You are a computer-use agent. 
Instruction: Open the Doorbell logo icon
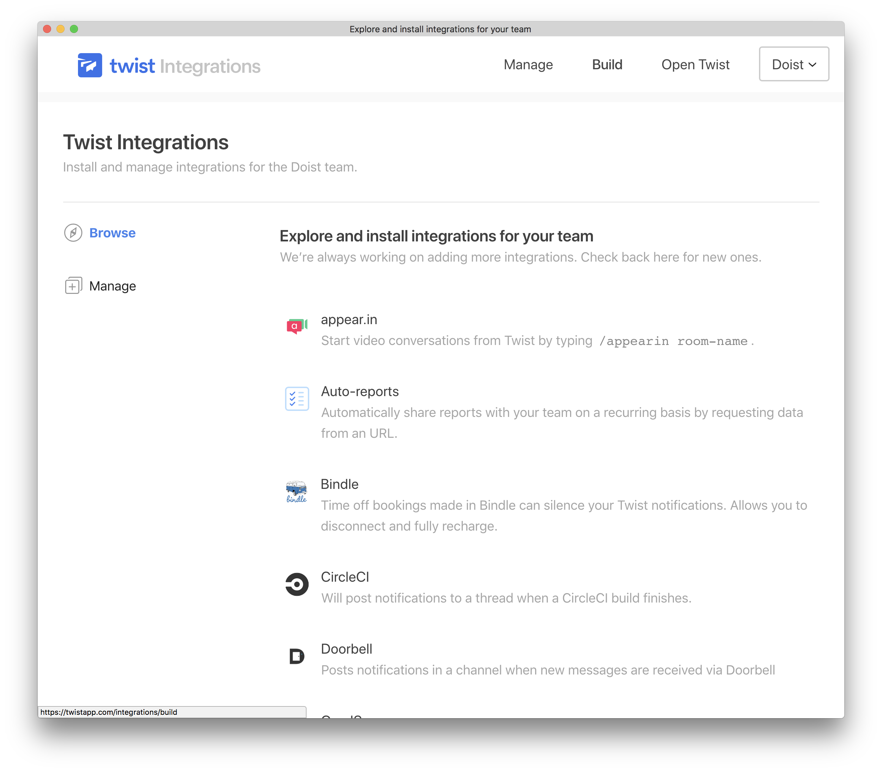pos(297,656)
